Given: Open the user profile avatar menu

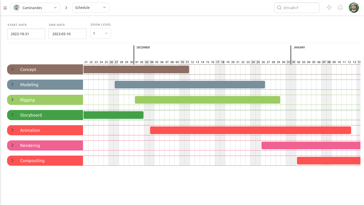Looking at the screenshot, I should 354,8.
